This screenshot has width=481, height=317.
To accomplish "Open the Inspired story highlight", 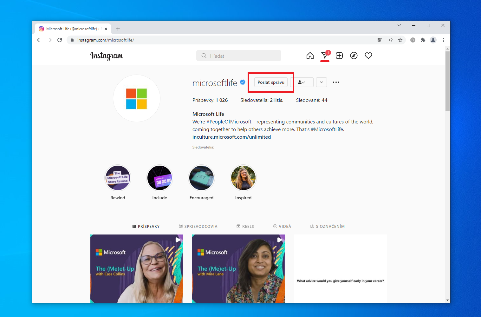I will pyautogui.click(x=243, y=178).
